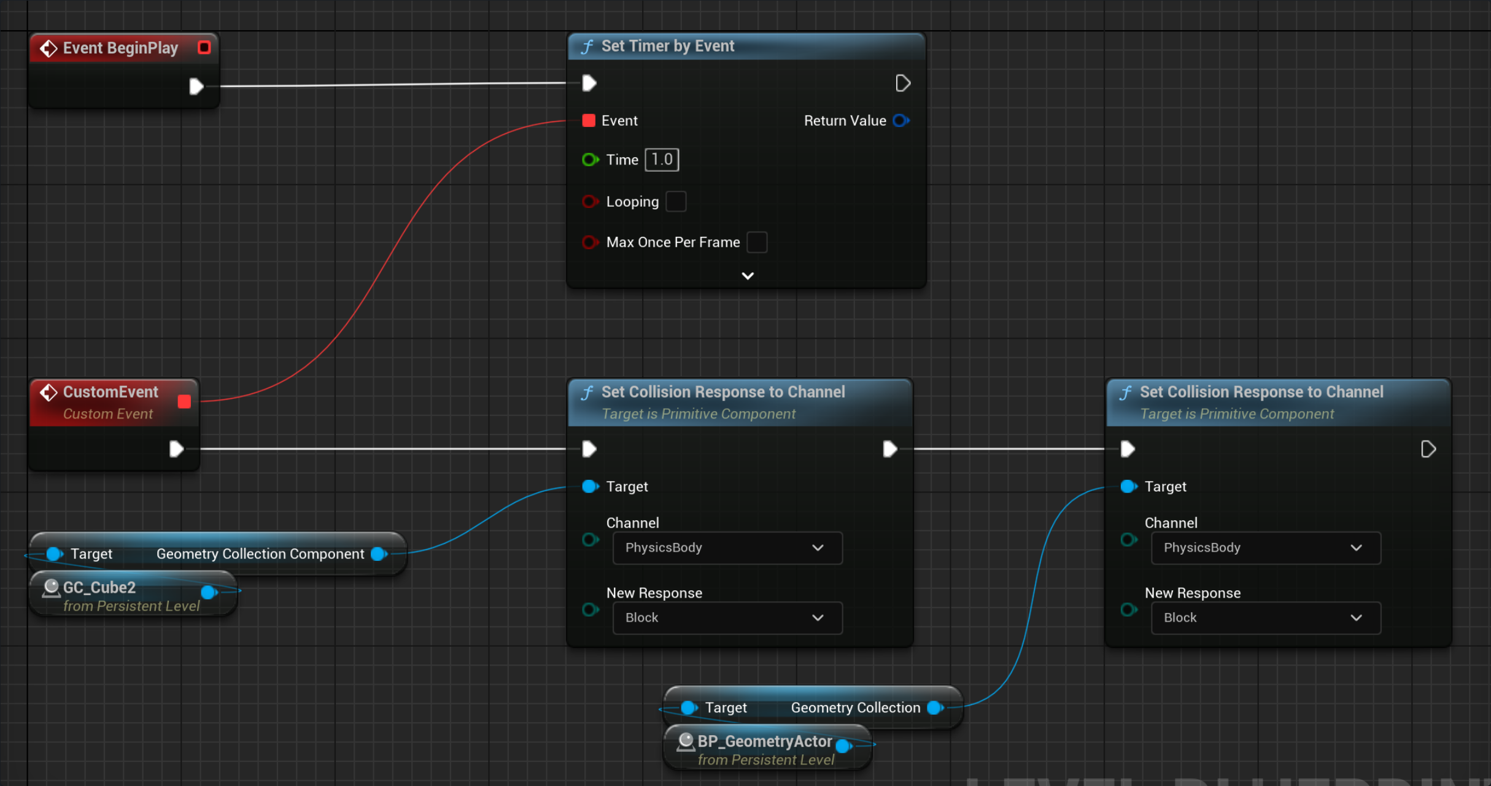Screen dimensions: 1491x786
Task: Click Target input pin of Geometry Collection getter
Action: (x=689, y=707)
